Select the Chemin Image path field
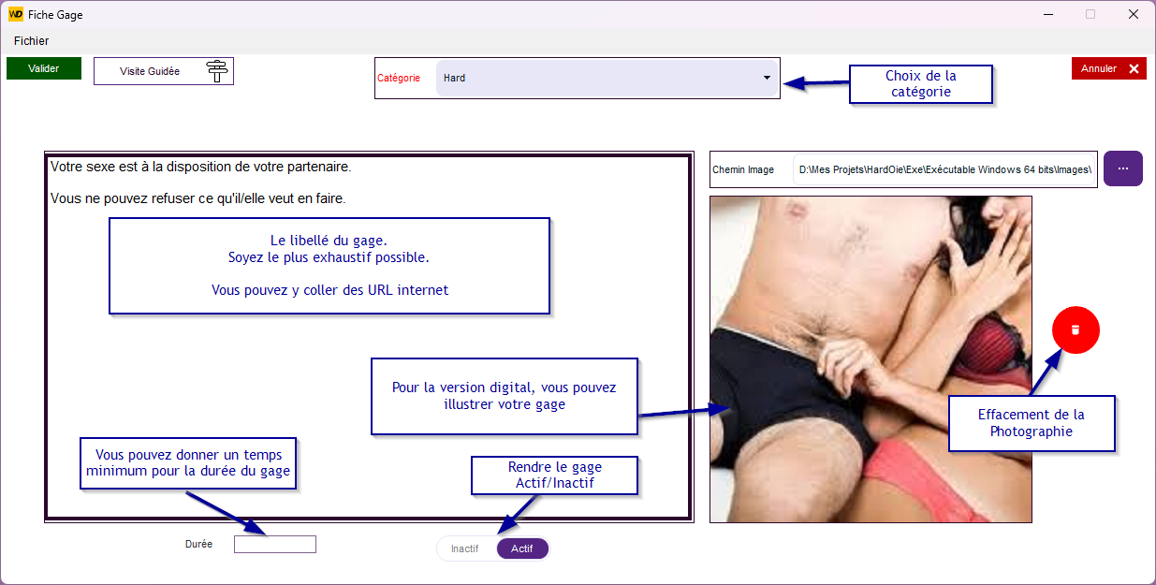This screenshot has width=1156, height=585. (x=945, y=168)
